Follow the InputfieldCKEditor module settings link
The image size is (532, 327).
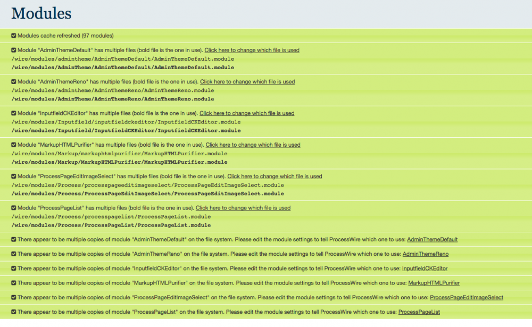coord(425,269)
